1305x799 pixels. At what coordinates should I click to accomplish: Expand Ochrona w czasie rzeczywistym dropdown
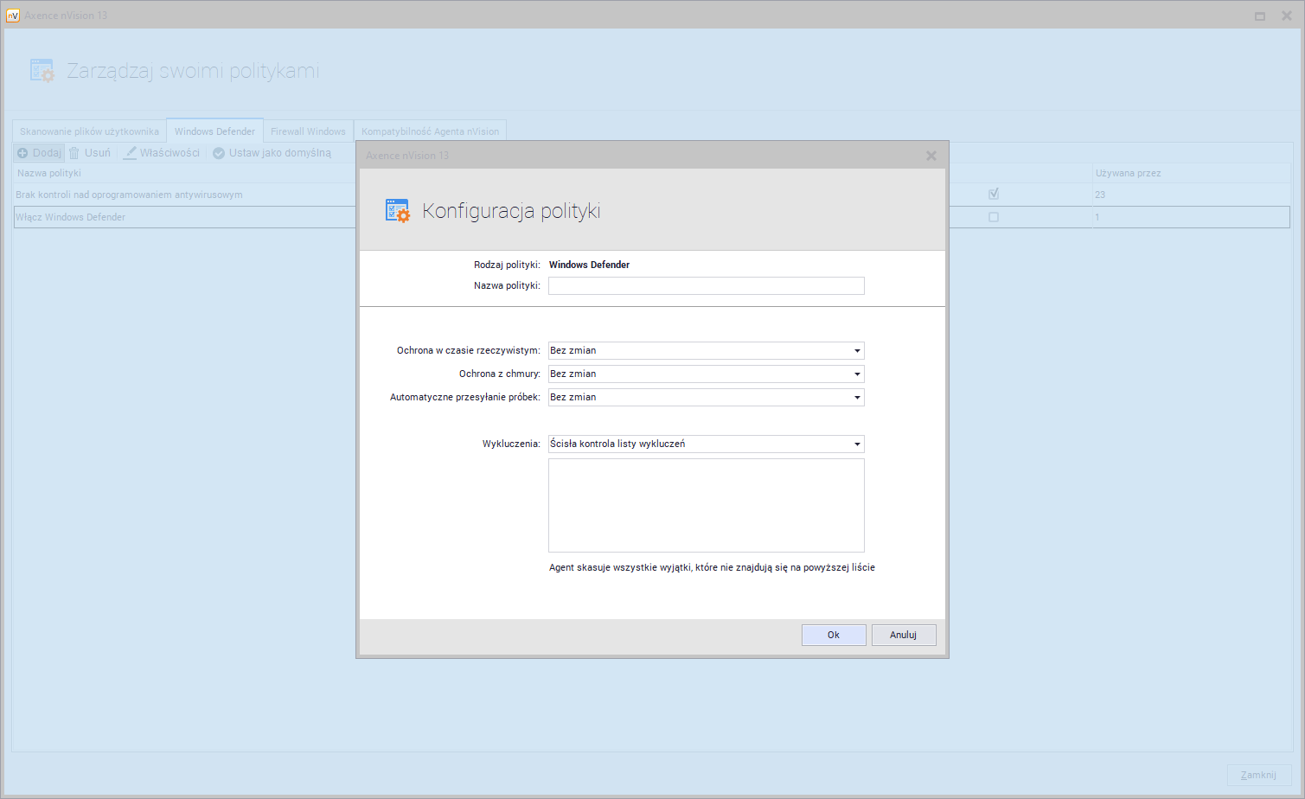[x=857, y=351]
